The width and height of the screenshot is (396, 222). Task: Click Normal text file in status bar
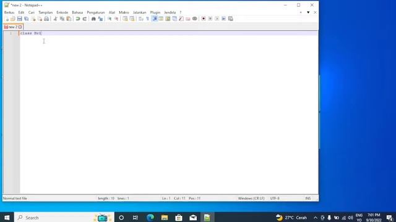tap(15, 199)
